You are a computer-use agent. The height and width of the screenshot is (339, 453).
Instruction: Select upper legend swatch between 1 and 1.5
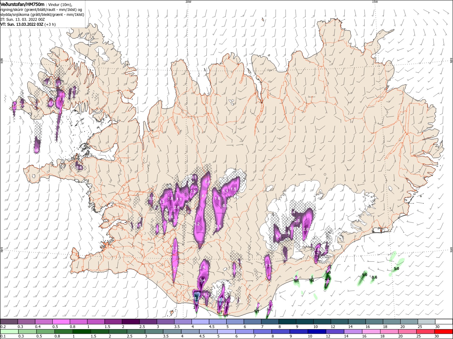96,321
